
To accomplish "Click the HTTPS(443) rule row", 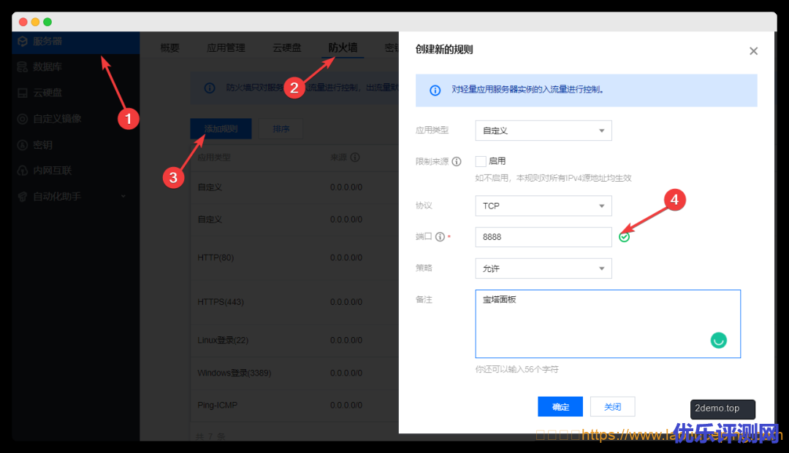I will 294,302.
